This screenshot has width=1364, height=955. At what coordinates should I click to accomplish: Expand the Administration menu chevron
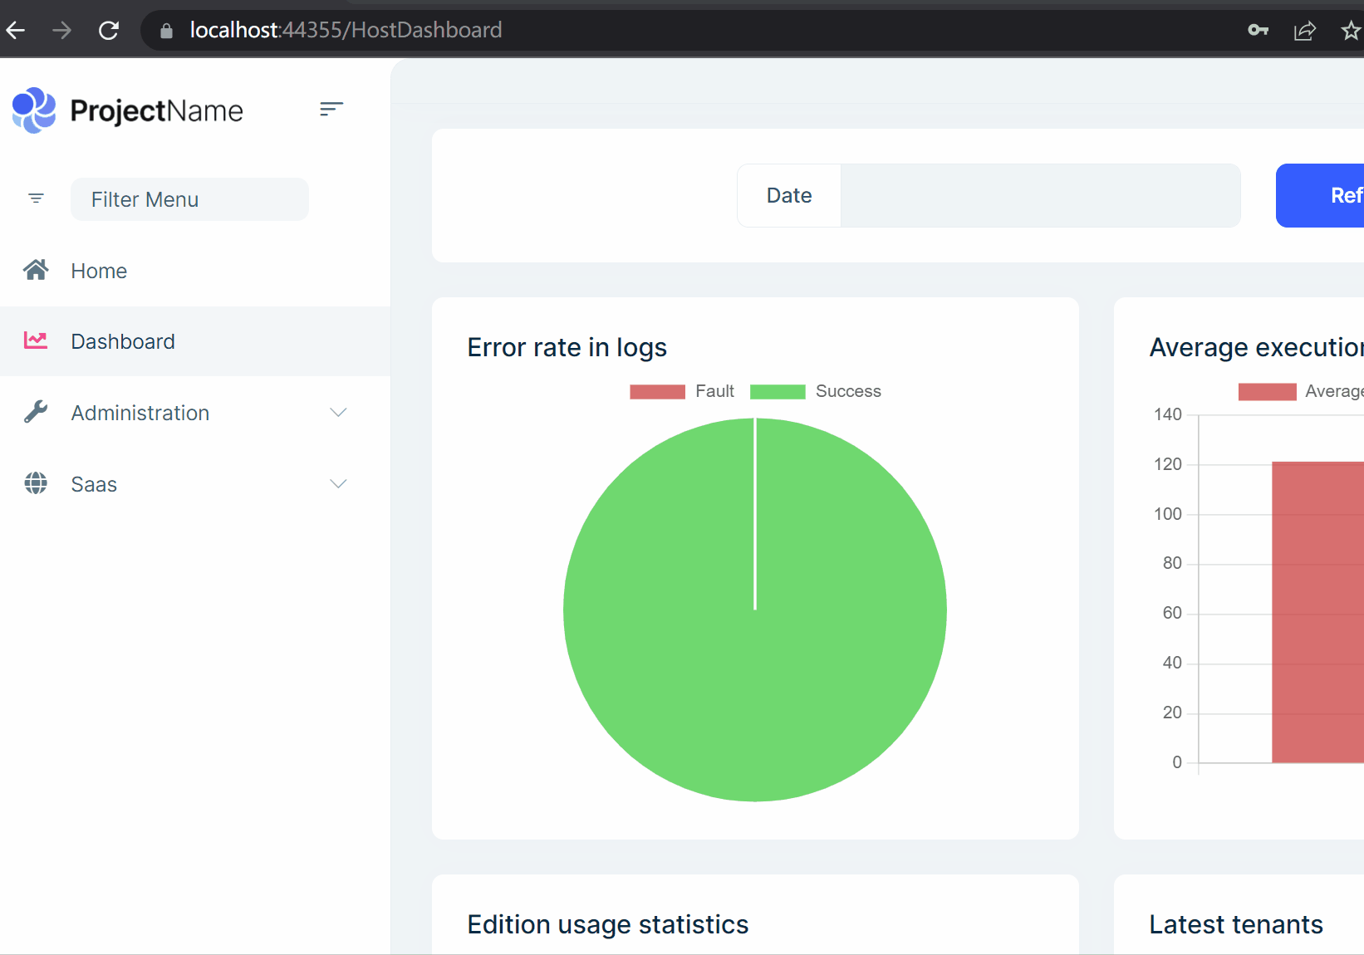[338, 413]
